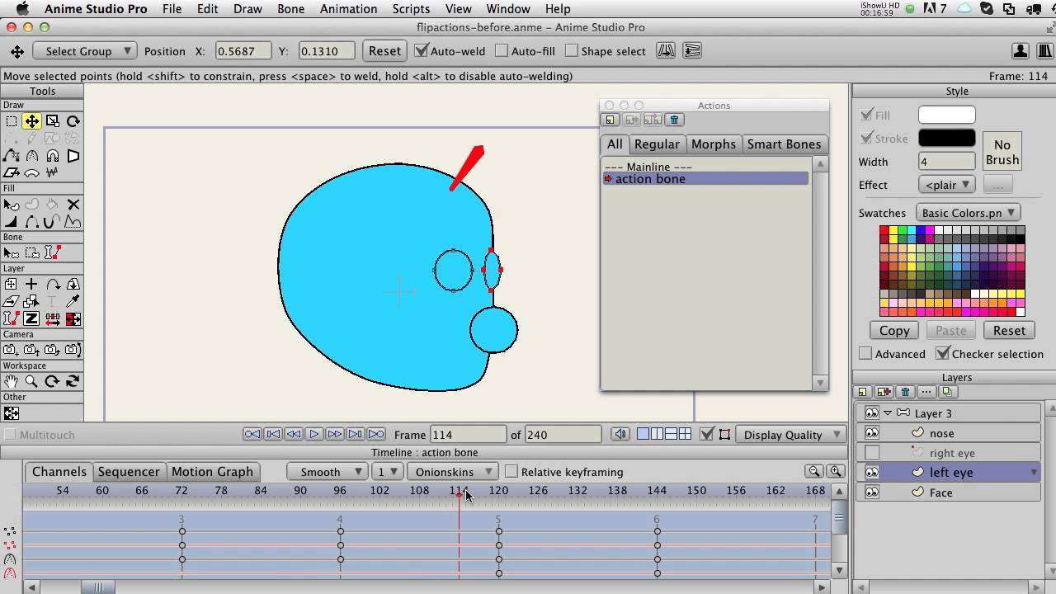Open the left eye layer dropdown arrow
This screenshot has height=594, width=1056.
pos(1034,473)
